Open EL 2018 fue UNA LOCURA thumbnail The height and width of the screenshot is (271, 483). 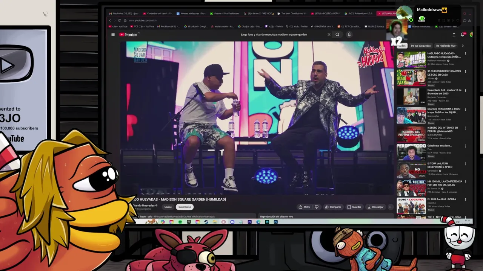pos(411,206)
